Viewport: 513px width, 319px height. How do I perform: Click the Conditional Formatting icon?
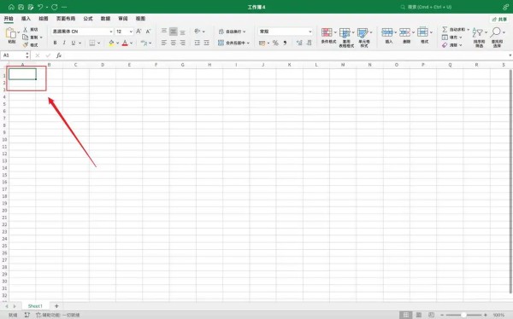(327, 32)
